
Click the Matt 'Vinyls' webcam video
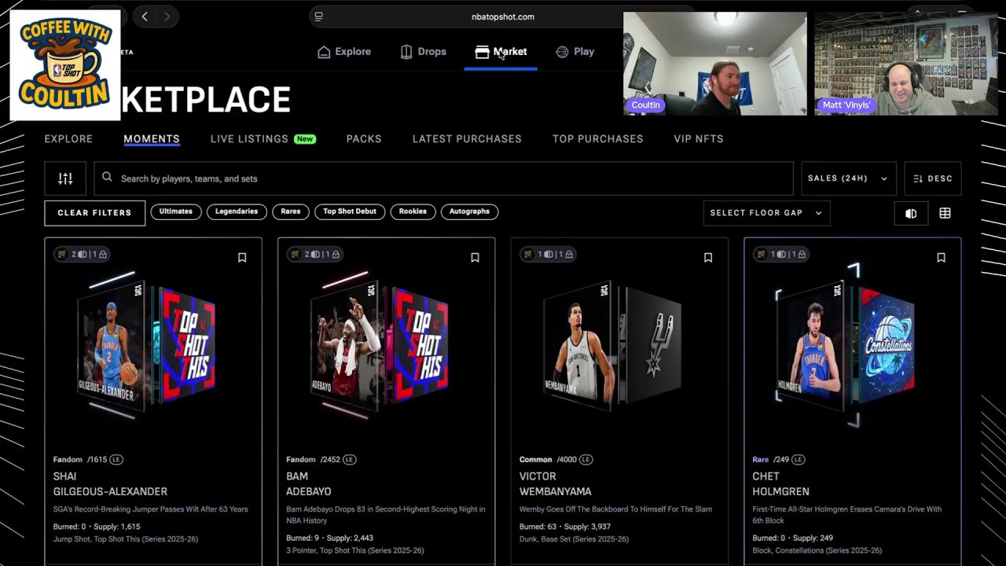pyautogui.click(x=906, y=64)
